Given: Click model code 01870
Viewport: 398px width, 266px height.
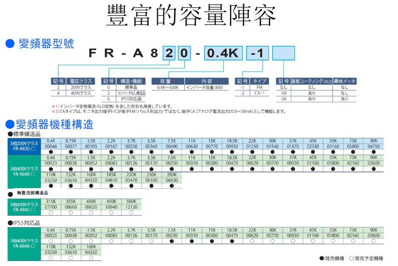Looking at the screenshot, I should 293,147.
